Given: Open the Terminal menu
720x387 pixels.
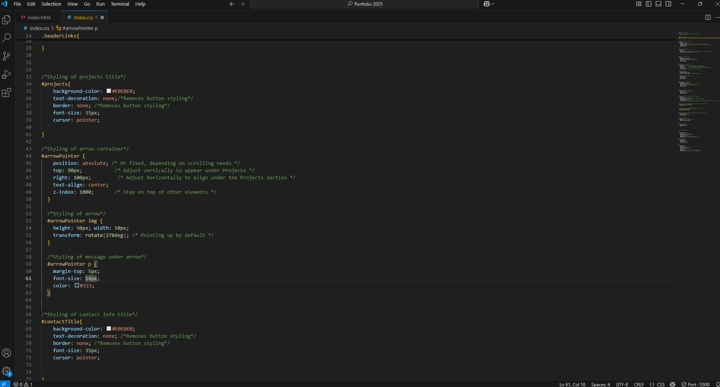Looking at the screenshot, I should (x=120, y=4).
